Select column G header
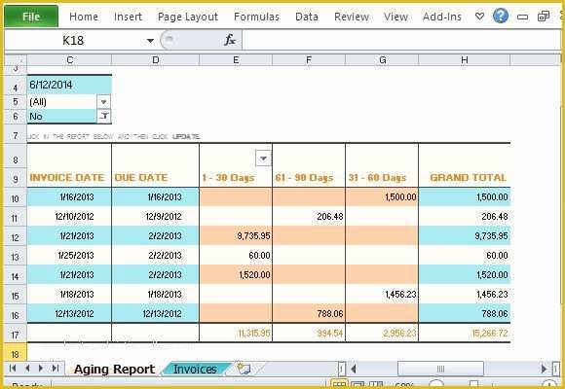565x389 pixels. (382, 60)
